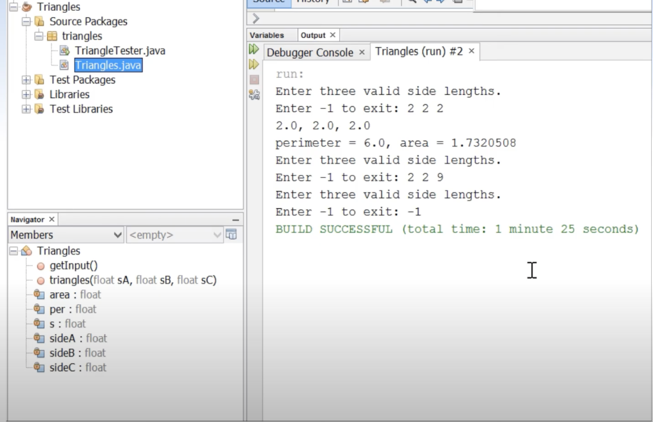The height and width of the screenshot is (422, 653).
Task: Open Ant settings from output panel sidebar
Action: [253, 94]
